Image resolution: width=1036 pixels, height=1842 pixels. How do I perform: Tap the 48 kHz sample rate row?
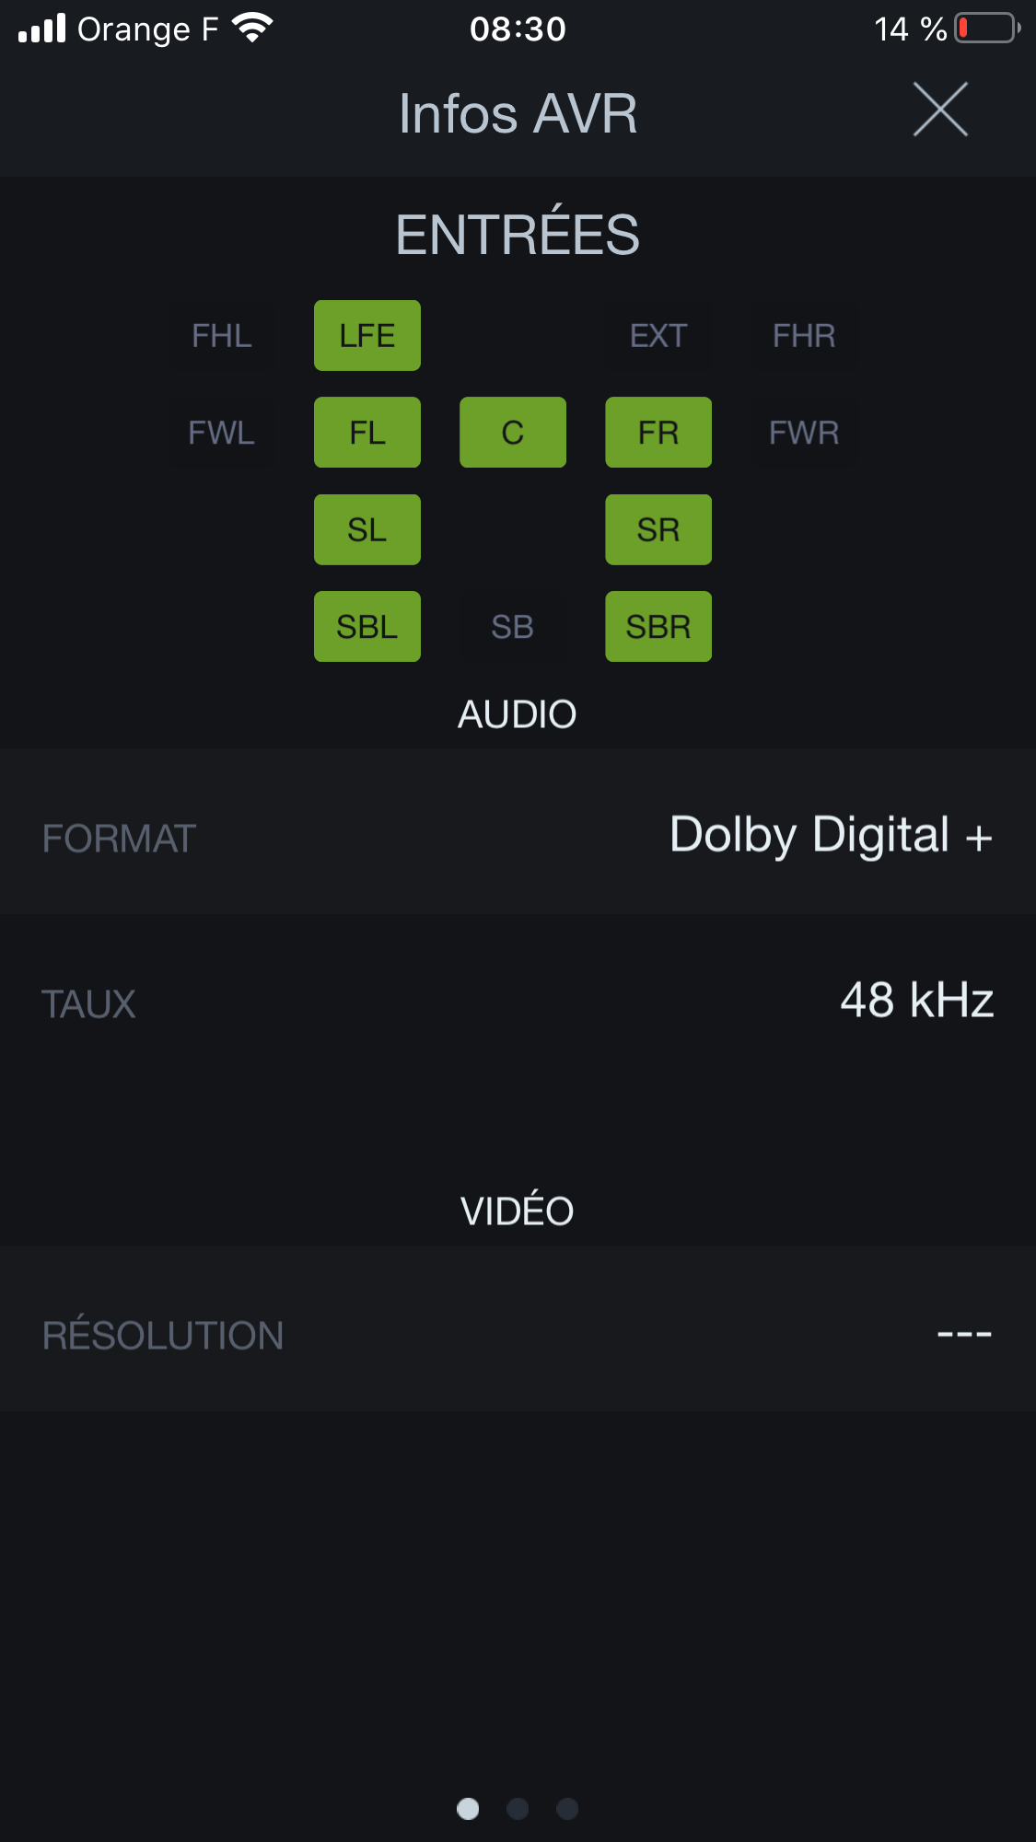coord(518,1002)
